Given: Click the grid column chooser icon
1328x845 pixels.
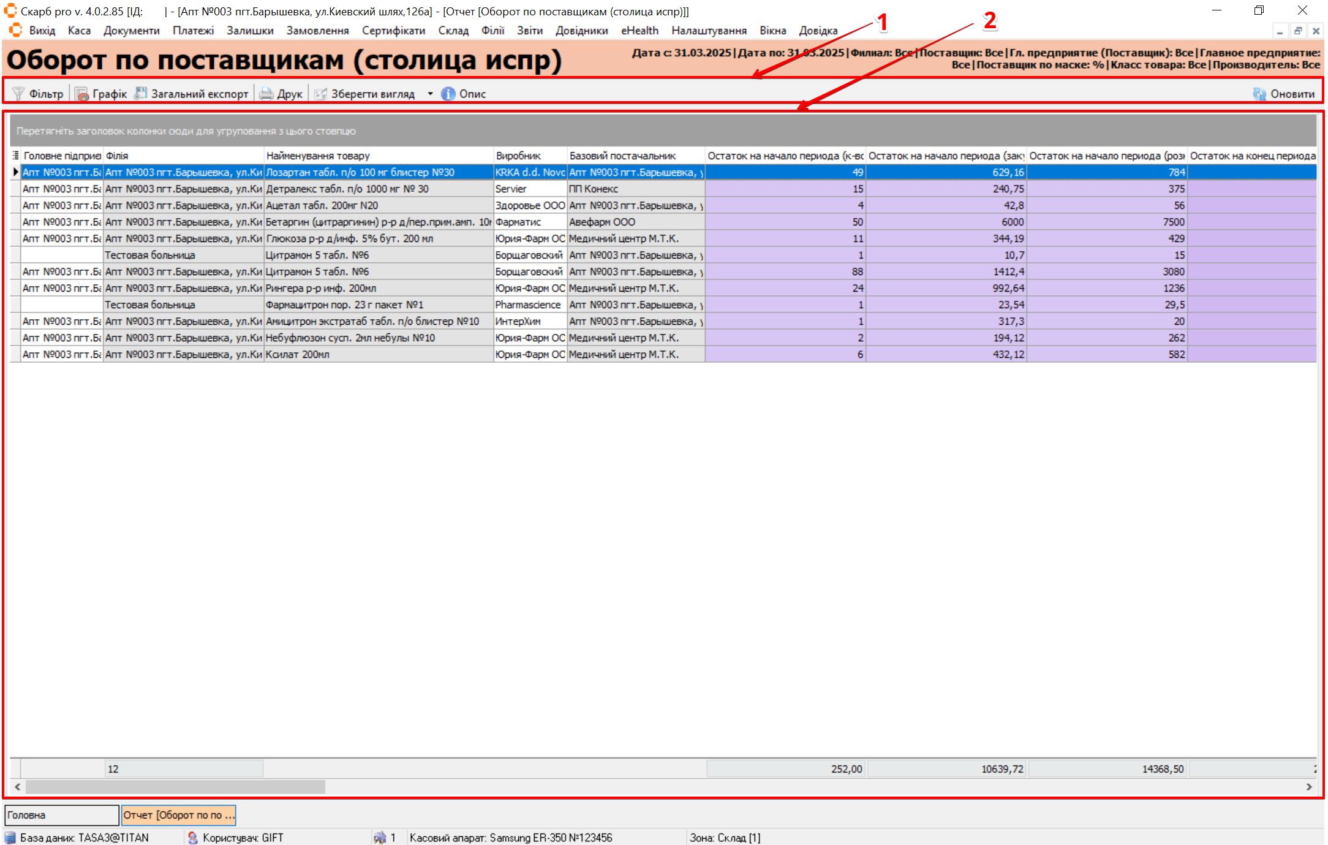Looking at the screenshot, I should click(x=16, y=156).
